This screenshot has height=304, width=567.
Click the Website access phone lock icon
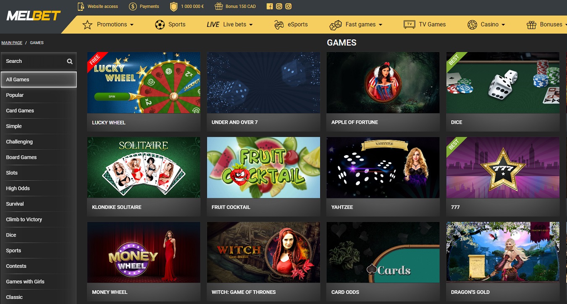(x=81, y=6)
